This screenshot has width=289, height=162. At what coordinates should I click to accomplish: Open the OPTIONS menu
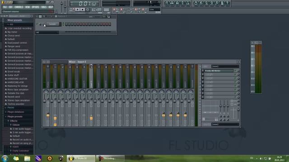pyautogui.click(x=35, y=7)
